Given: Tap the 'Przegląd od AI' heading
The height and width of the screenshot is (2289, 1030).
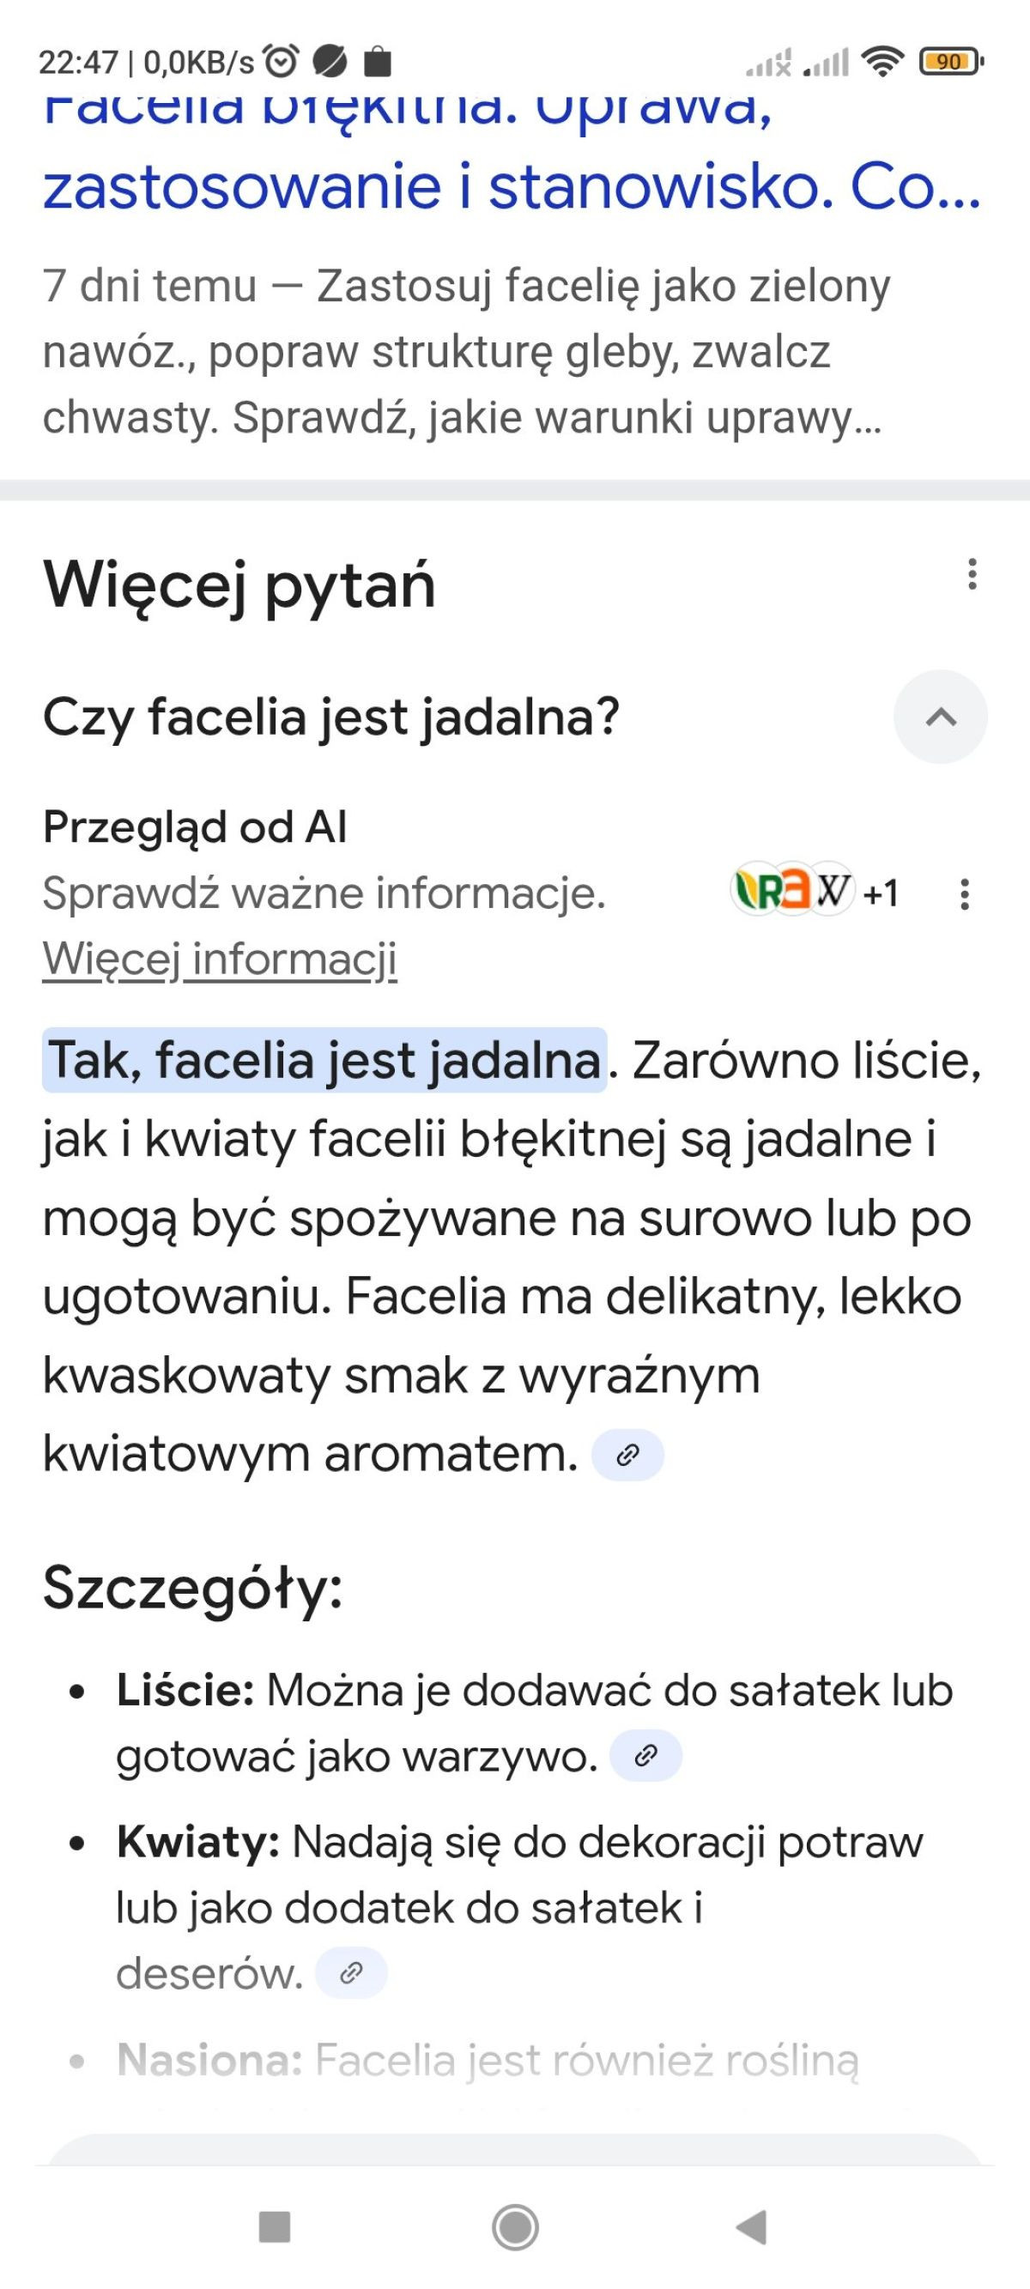Looking at the screenshot, I should click(x=195, y=827).
